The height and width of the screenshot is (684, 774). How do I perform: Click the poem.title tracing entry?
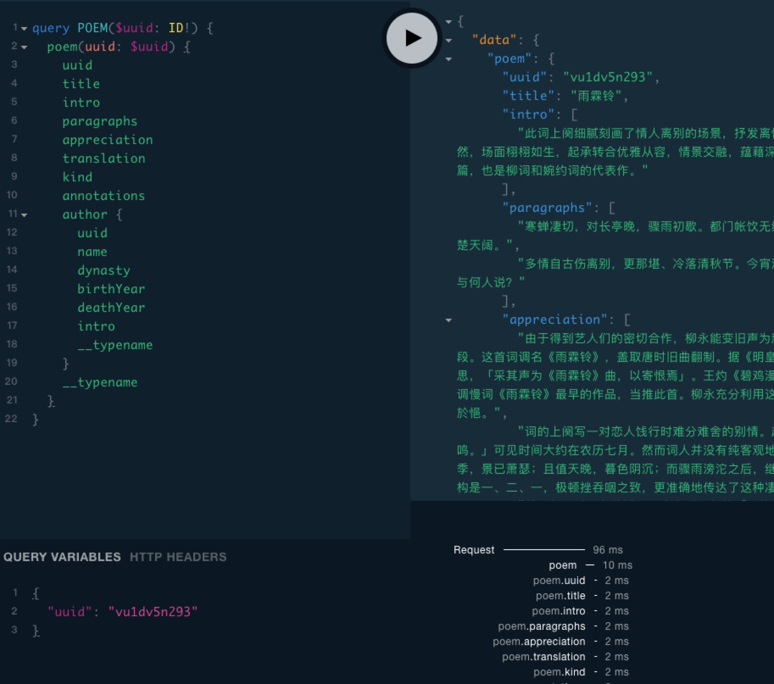tap(560, 595)
